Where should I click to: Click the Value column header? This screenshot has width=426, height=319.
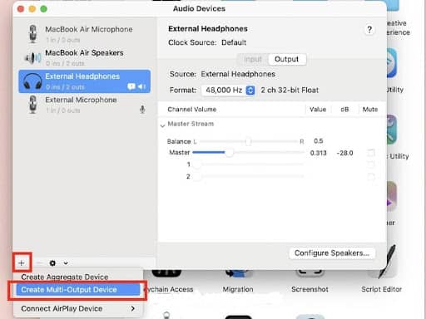pyautogui.click(x=318, y=110)
